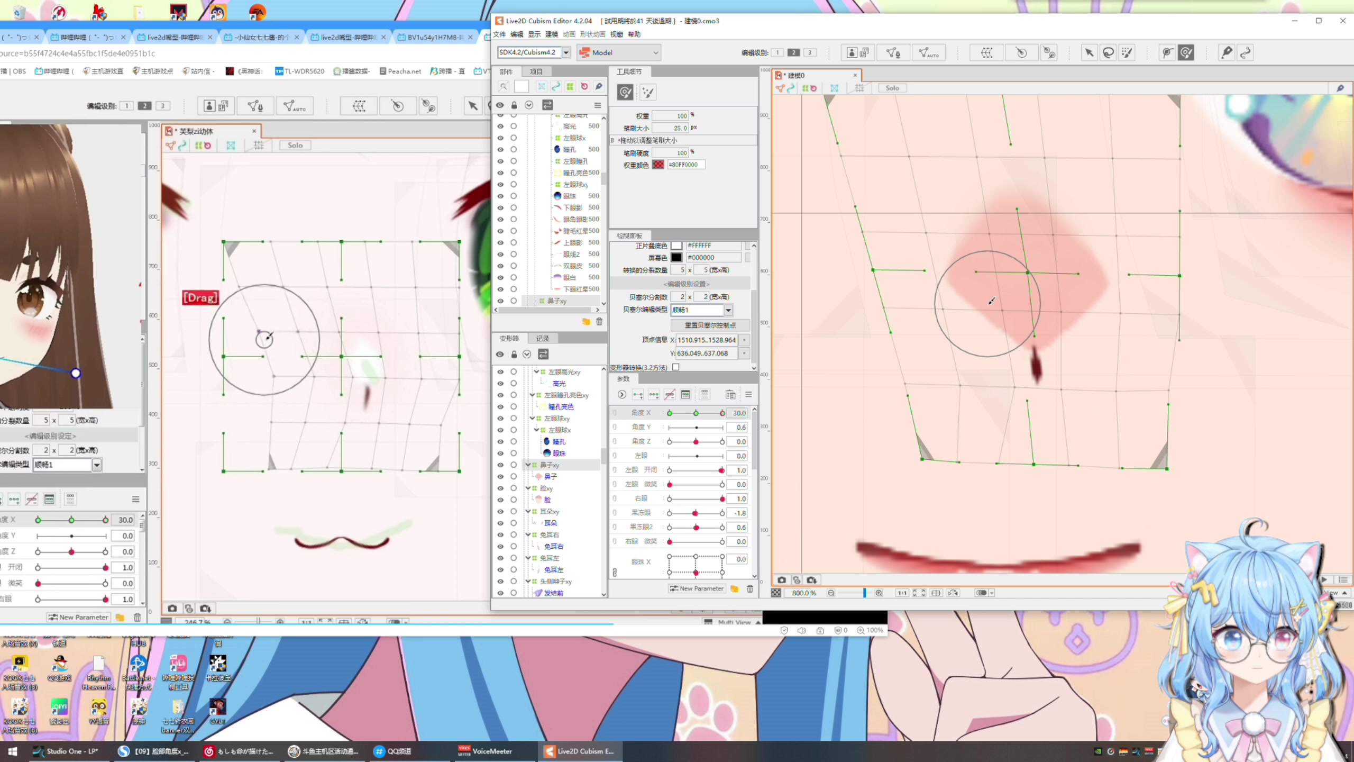Check the 变形器转换(3.2方法) checkbox
1354x762 pixels.
(675, 367)
